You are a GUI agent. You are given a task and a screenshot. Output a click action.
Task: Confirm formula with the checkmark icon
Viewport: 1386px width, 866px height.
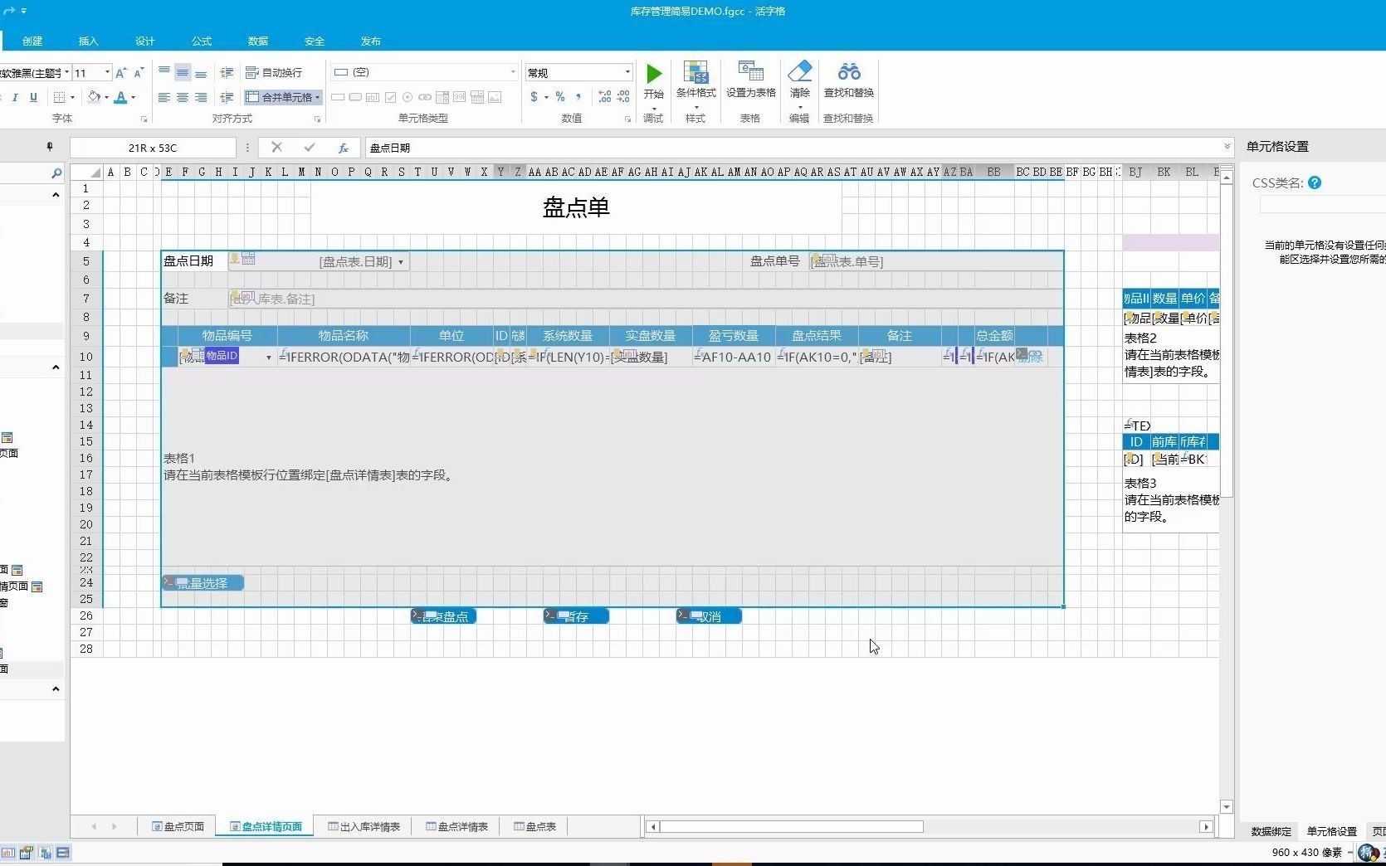pos(310,148)
